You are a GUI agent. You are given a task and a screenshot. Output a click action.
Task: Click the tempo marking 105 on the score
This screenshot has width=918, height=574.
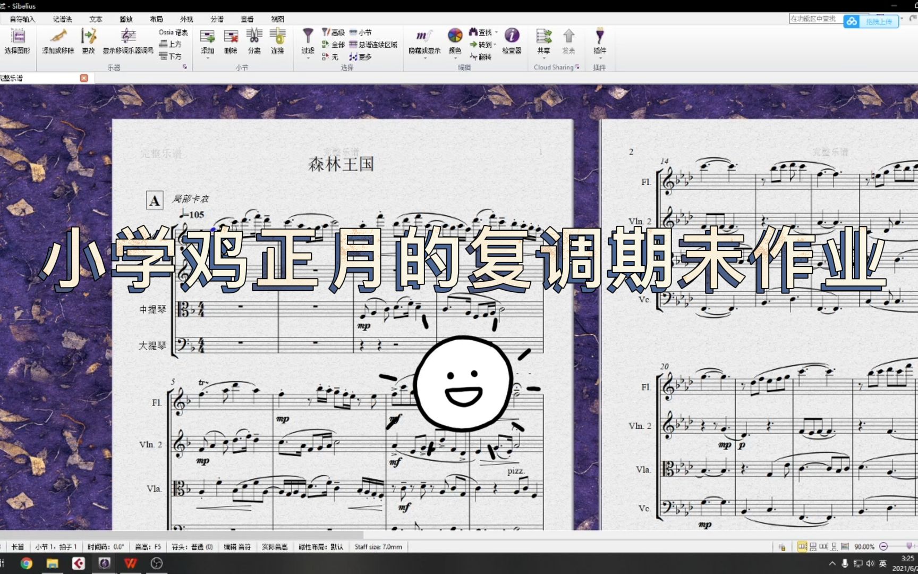coord(192,214)
